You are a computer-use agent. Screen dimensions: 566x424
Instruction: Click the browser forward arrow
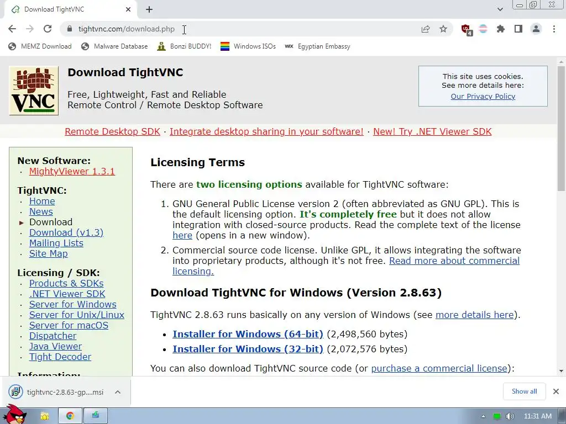pyautogui.click(x=30, y=29)
